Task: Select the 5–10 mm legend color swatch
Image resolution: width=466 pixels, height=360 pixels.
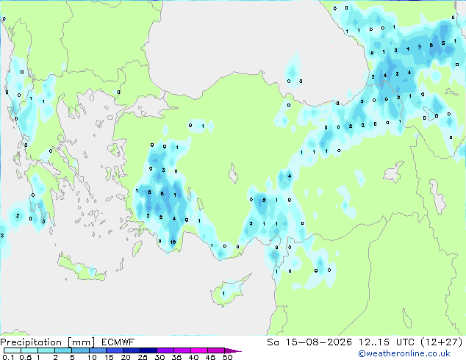Action: [x=80, y=350]
